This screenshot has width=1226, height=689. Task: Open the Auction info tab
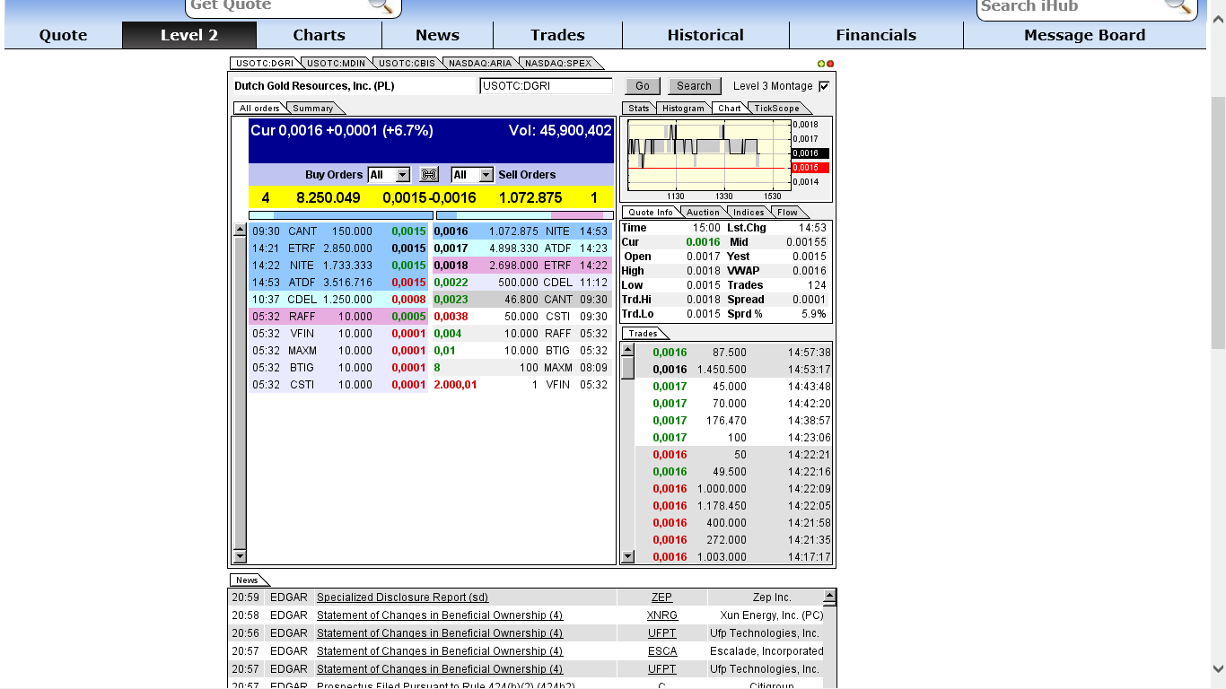pos(703,212)
